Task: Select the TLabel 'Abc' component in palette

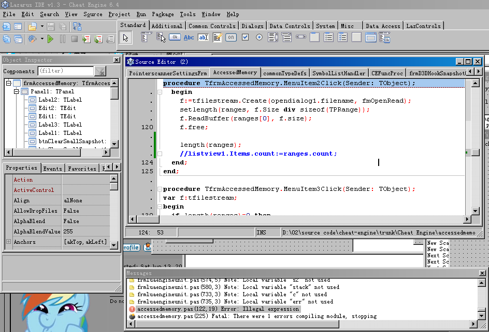Action: tap(189, 37)
